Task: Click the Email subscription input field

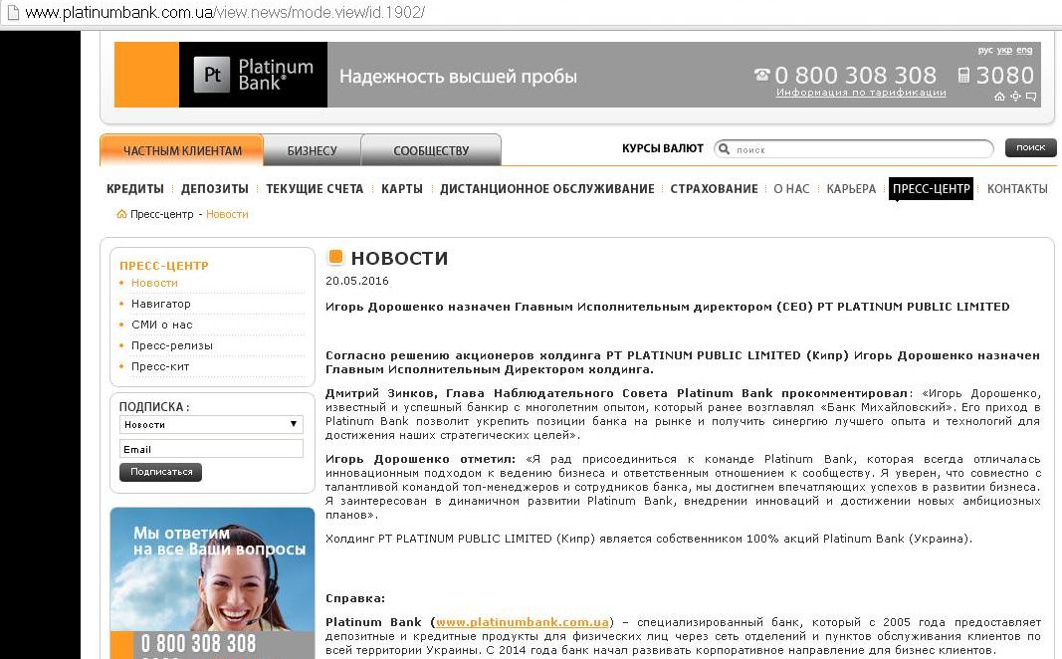Action: pos(210,449)
